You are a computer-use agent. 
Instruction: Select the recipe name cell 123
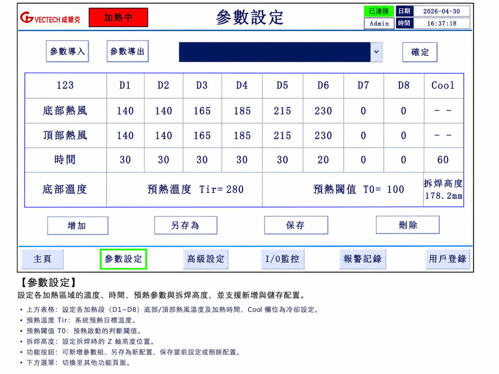pos(65,85)
